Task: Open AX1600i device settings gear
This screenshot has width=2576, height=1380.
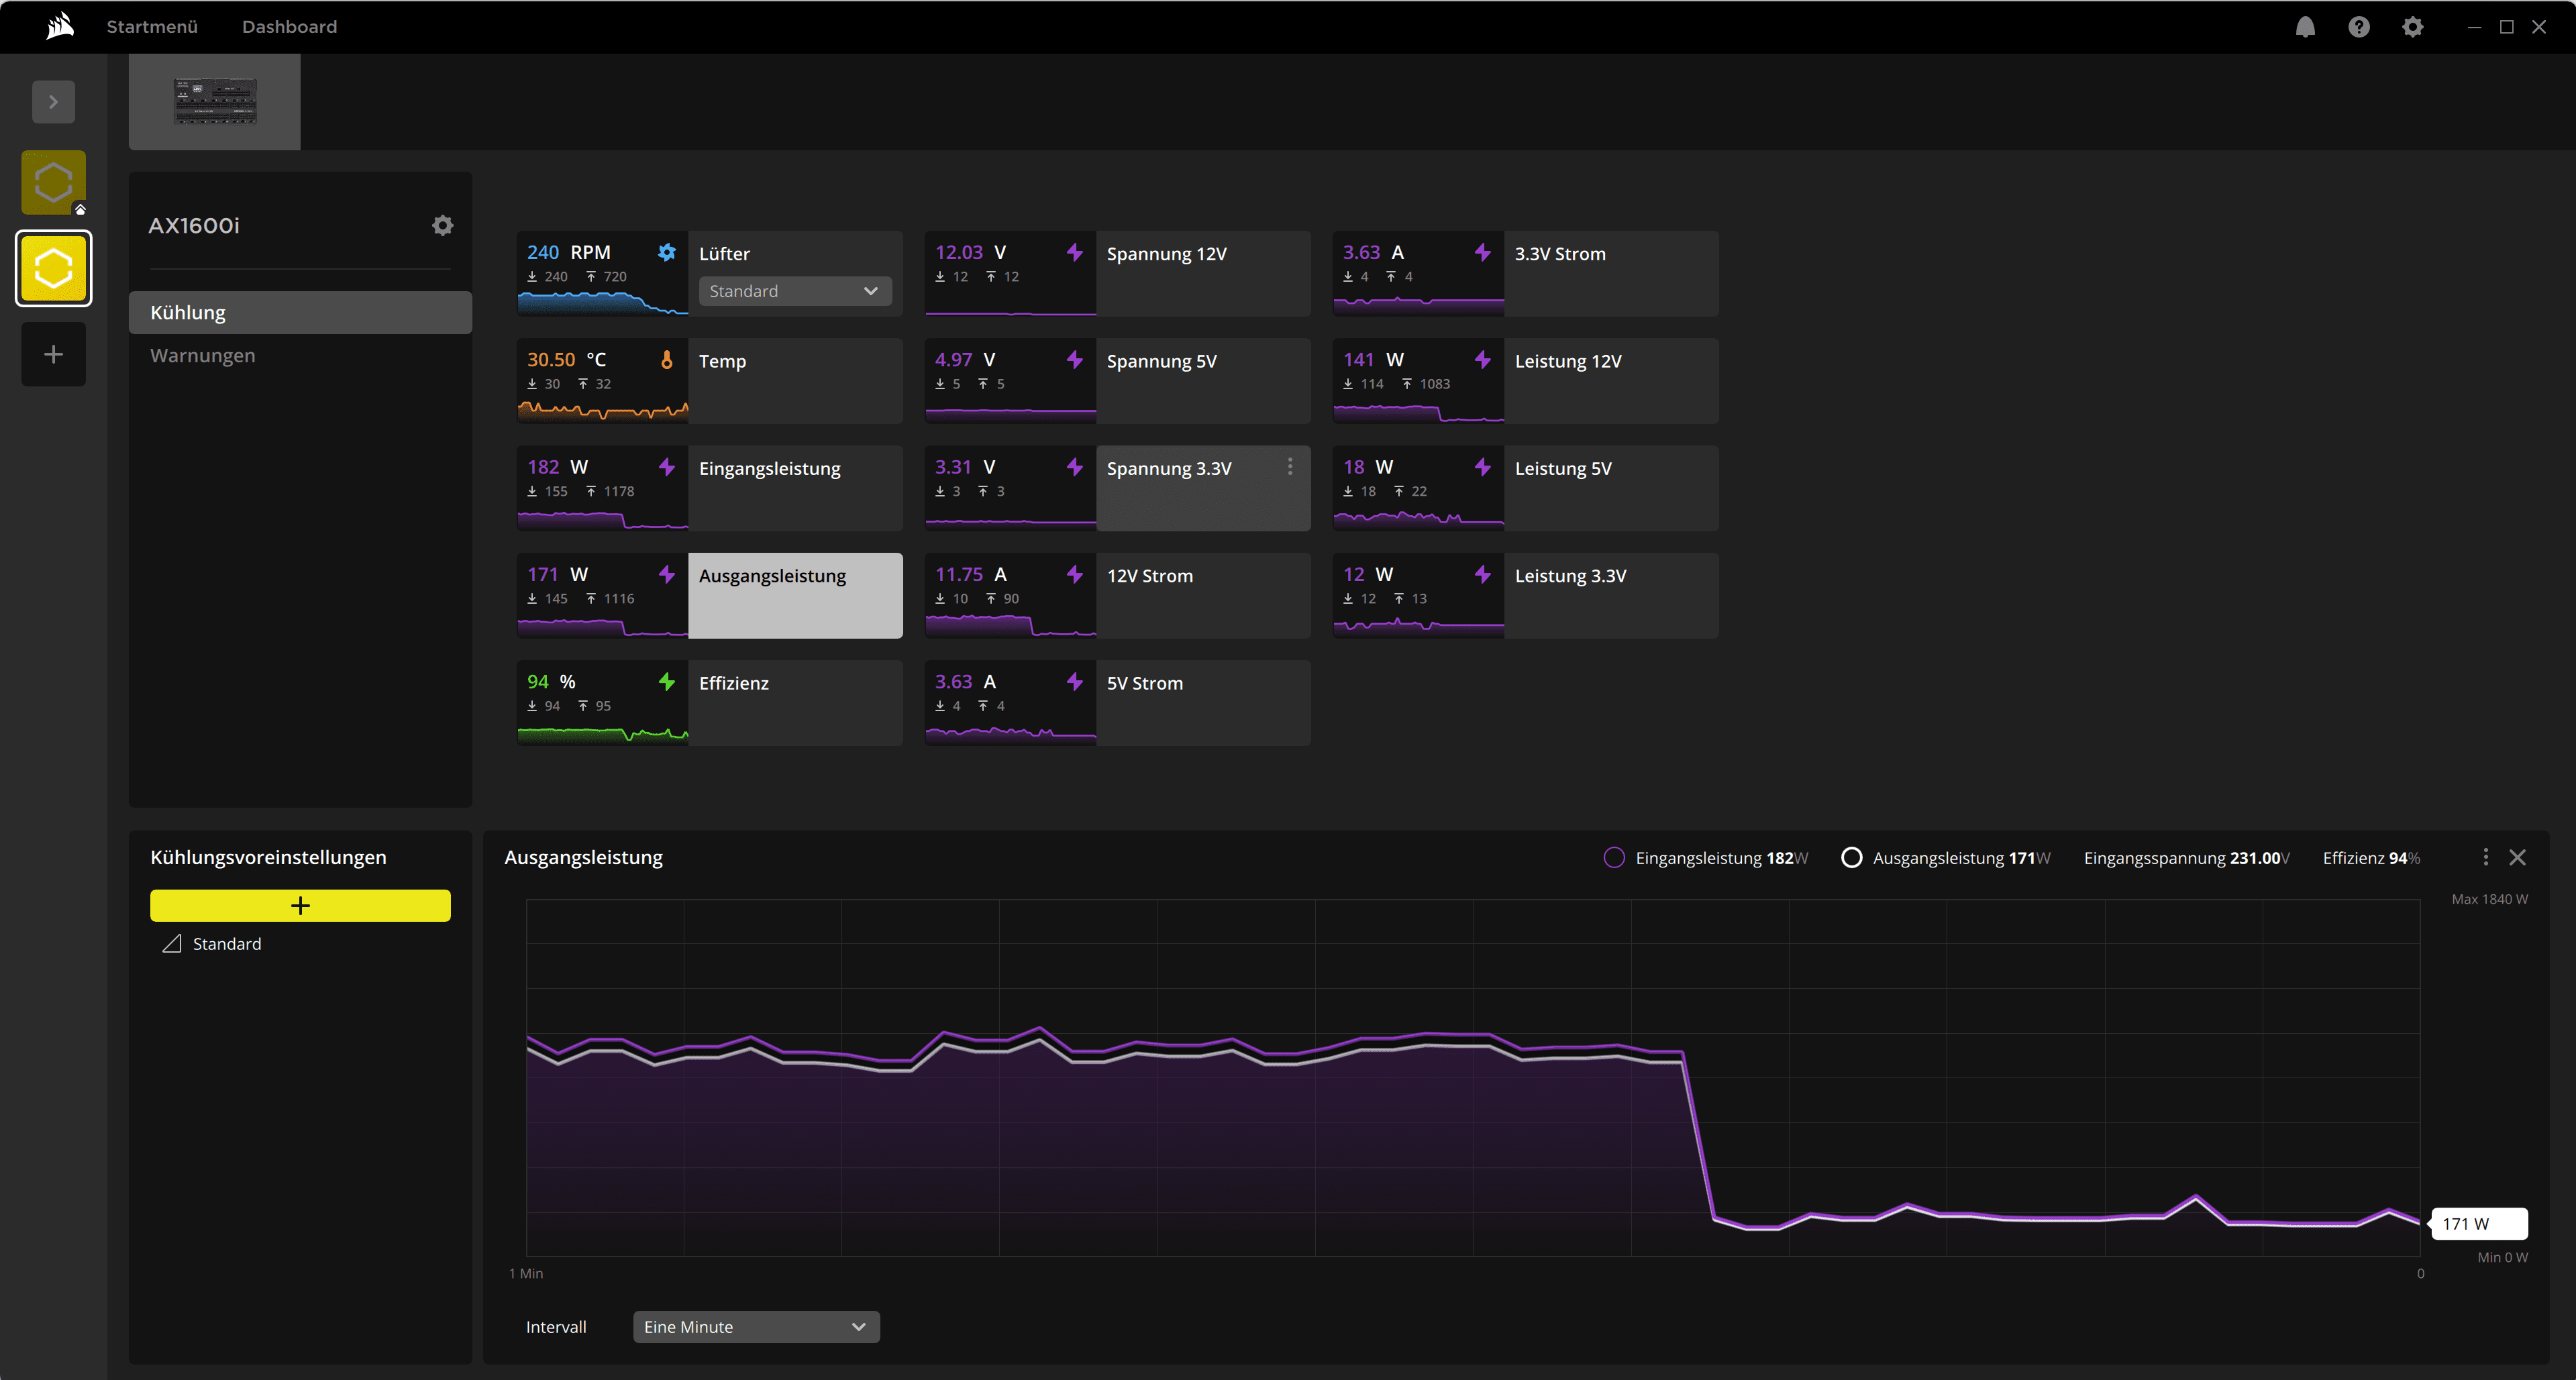Action: (442, 225)
